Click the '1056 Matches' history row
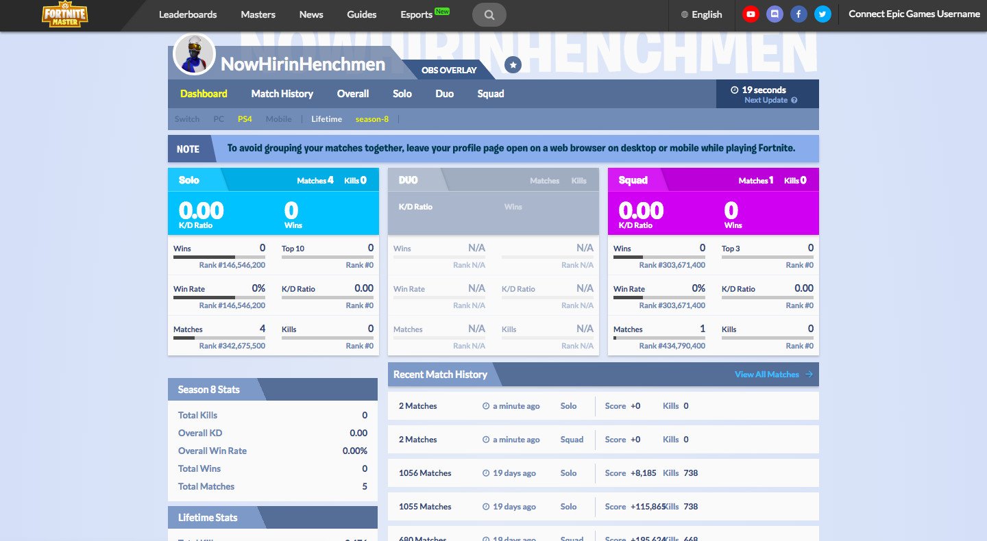This screenshot has height=541, width=987. [x=603, y=473]
